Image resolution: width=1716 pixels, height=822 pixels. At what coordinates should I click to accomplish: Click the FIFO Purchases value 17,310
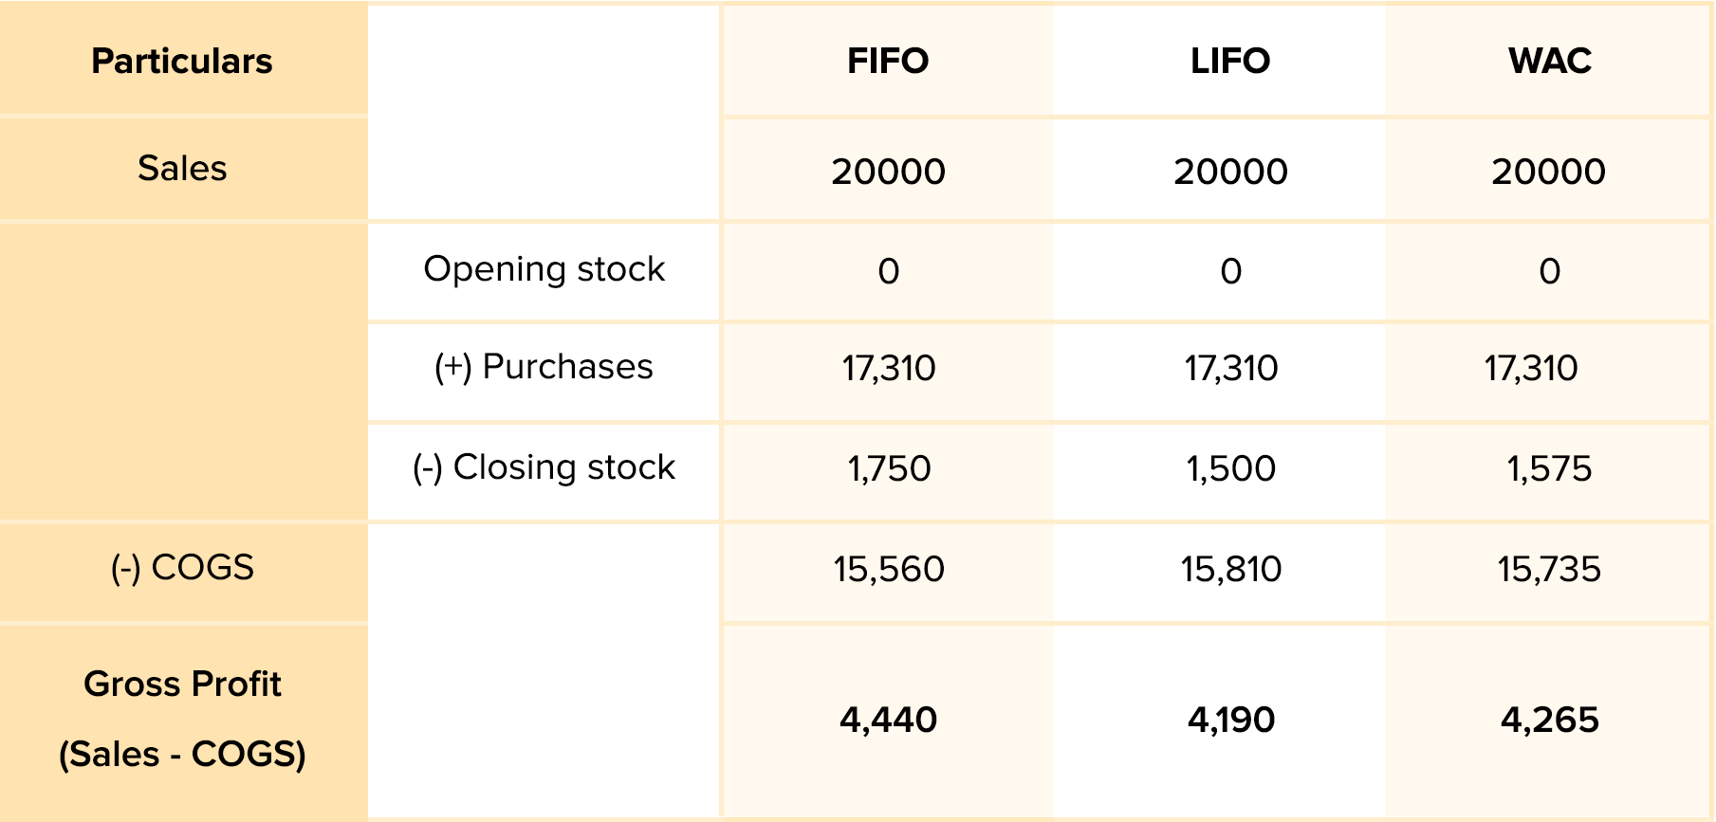point(889,368)
